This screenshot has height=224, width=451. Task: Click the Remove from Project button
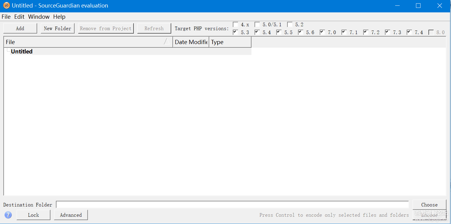point(106,28)
